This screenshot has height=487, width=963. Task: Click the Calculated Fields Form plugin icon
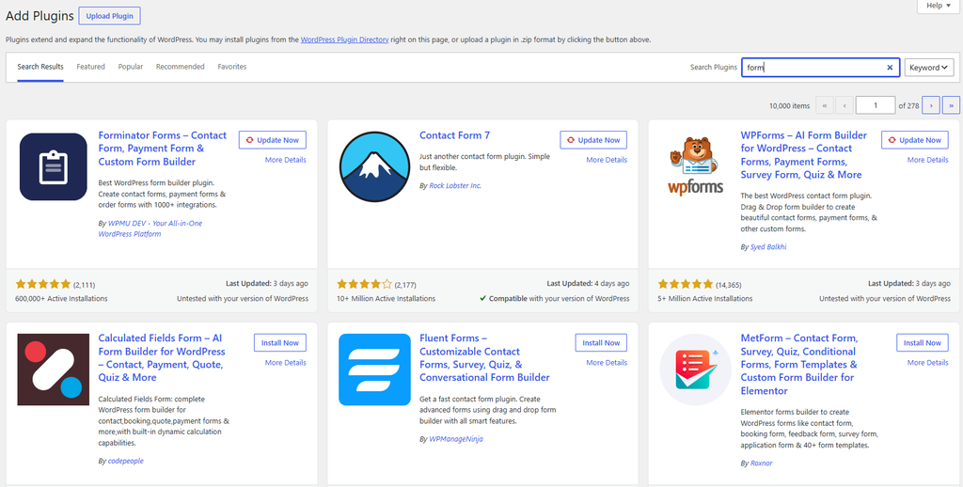click(x=54, y=369)
